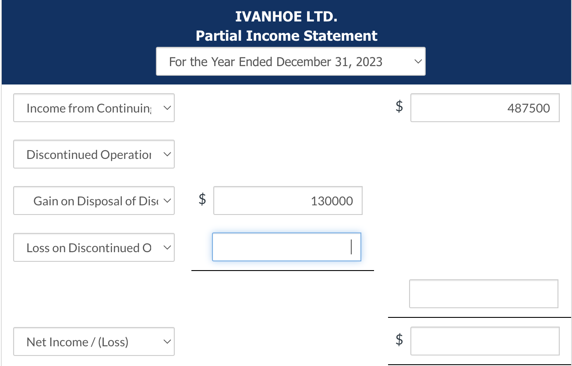
Task: Expand the 'Net Income / (Loss)' dropdown
Action: (x=94, y=341)
